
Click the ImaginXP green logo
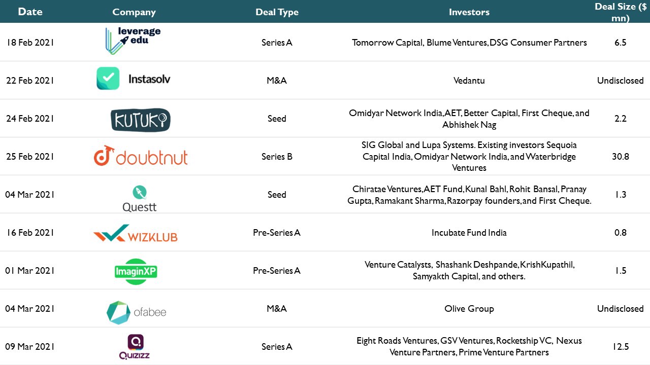click(136, 271)
